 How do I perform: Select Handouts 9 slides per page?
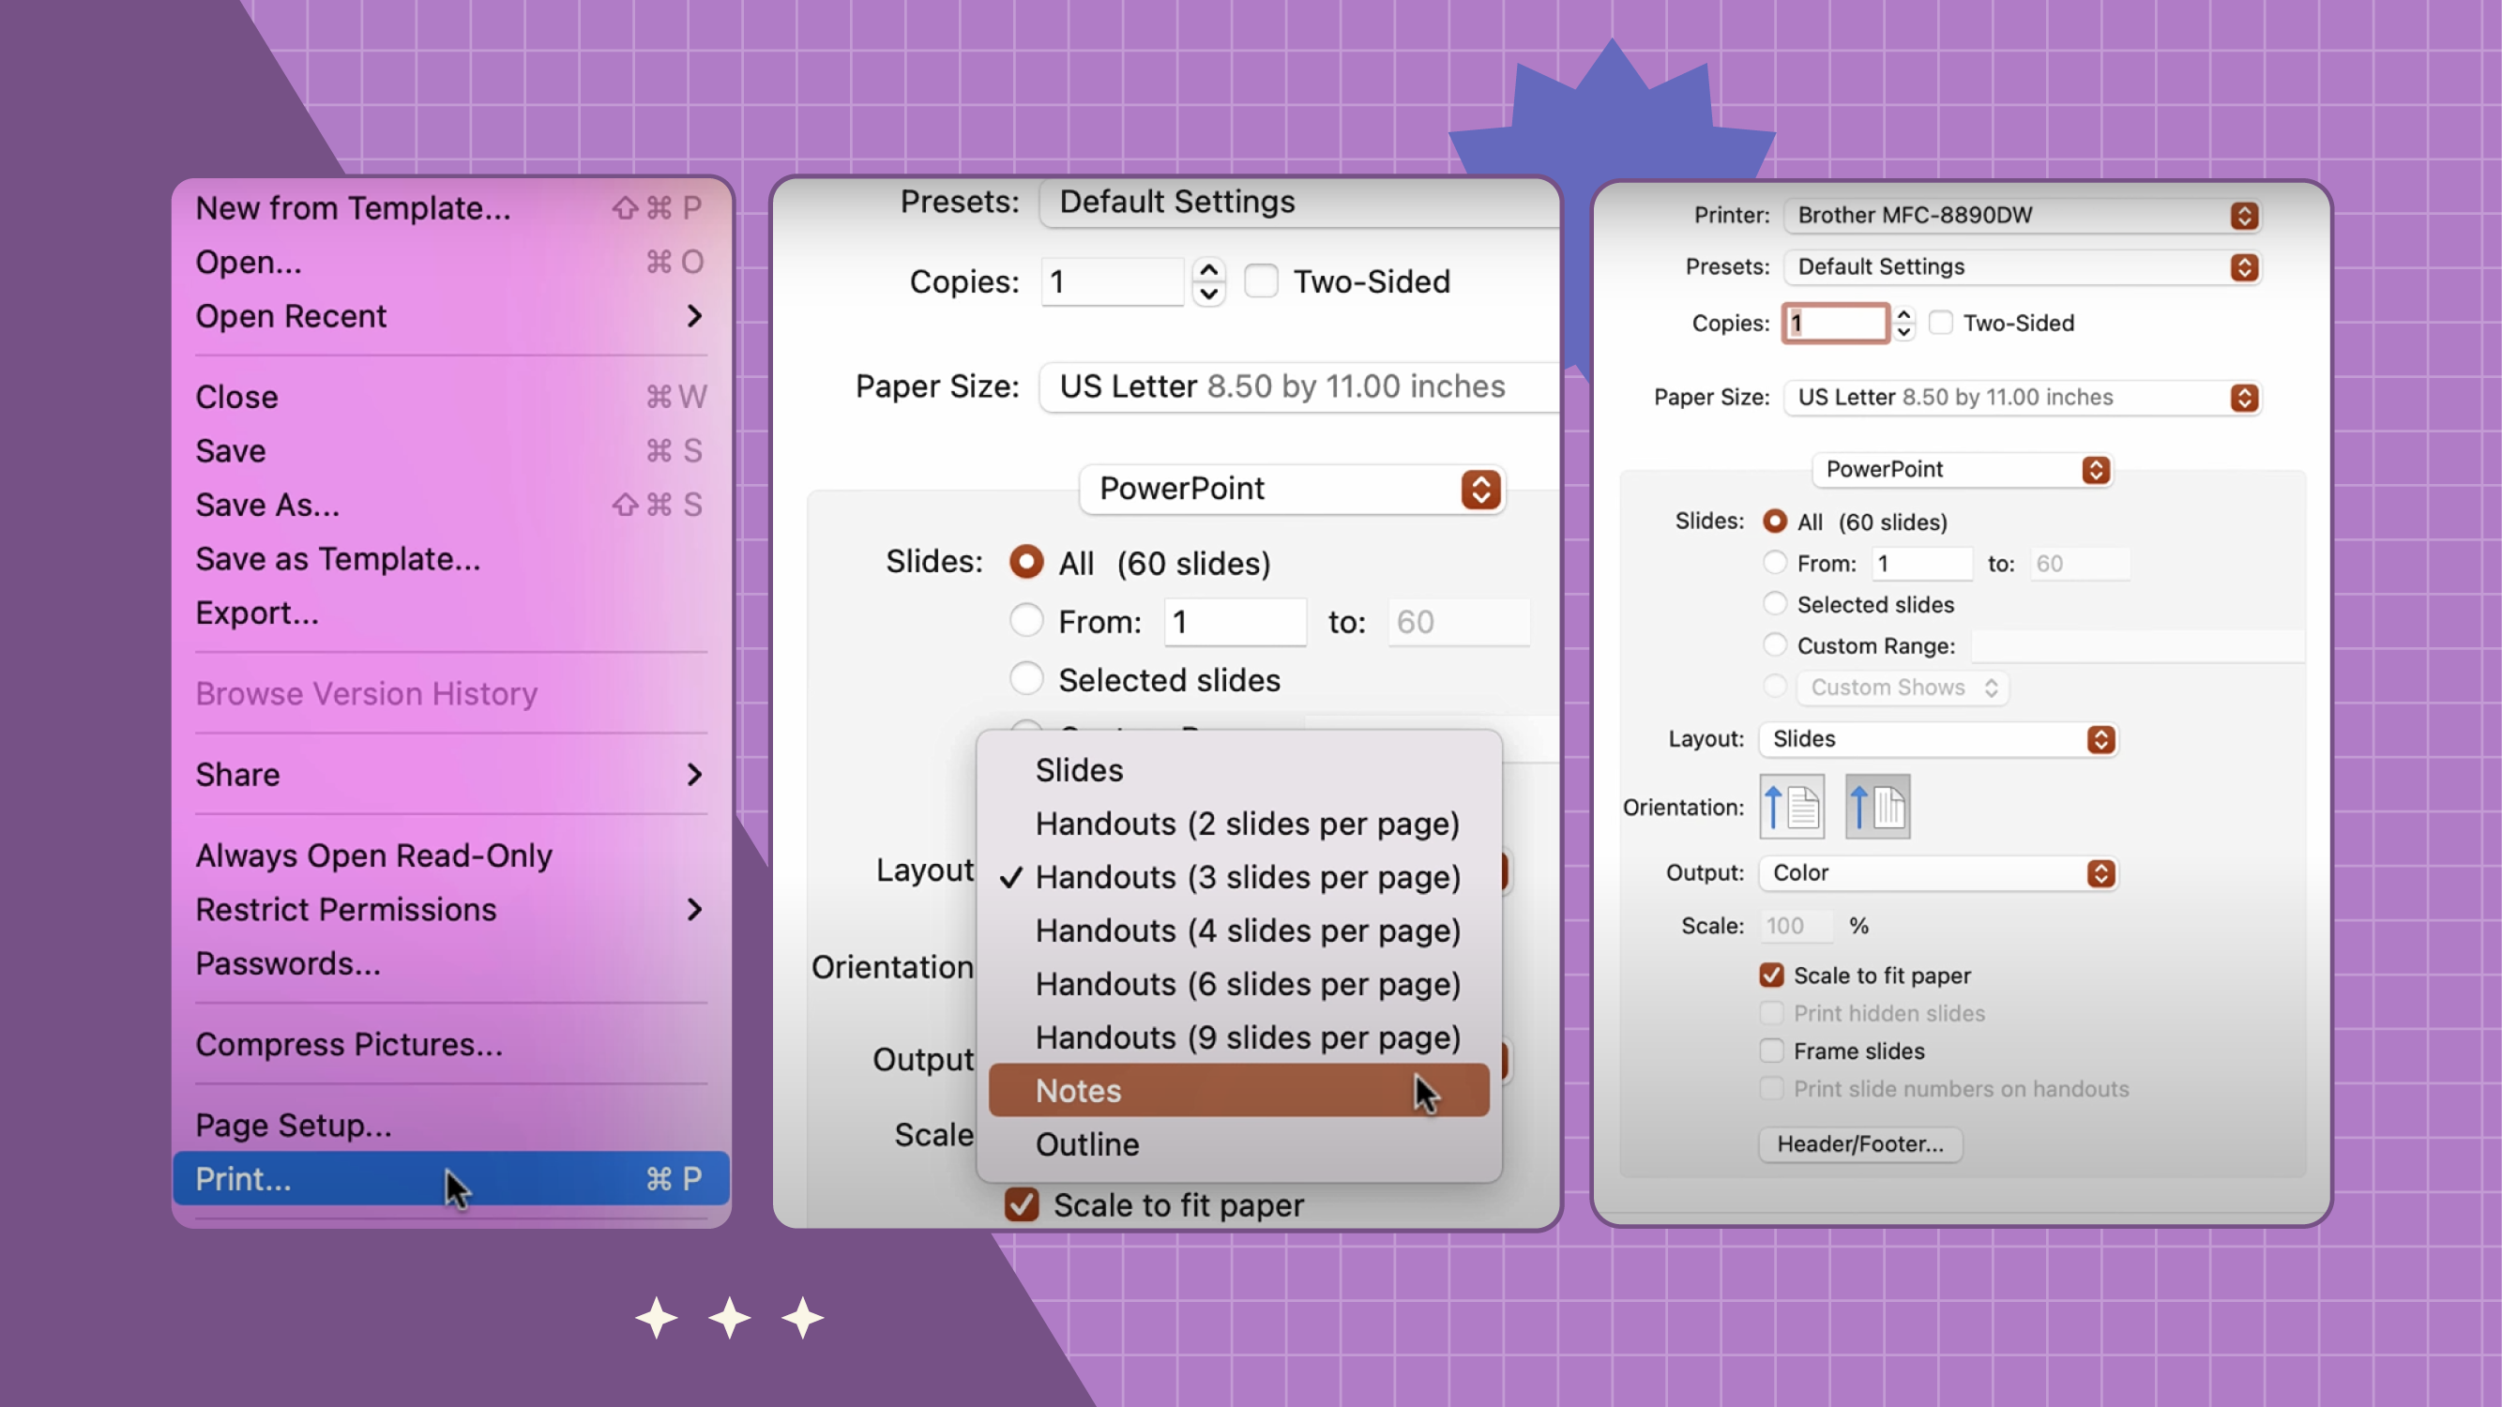click(x=1248, y=1037)
